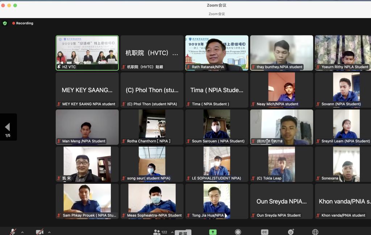Open the participants list showing 122
Viewport: 371px width, 235px height.
pyautogui.click(x=160, y=232)
